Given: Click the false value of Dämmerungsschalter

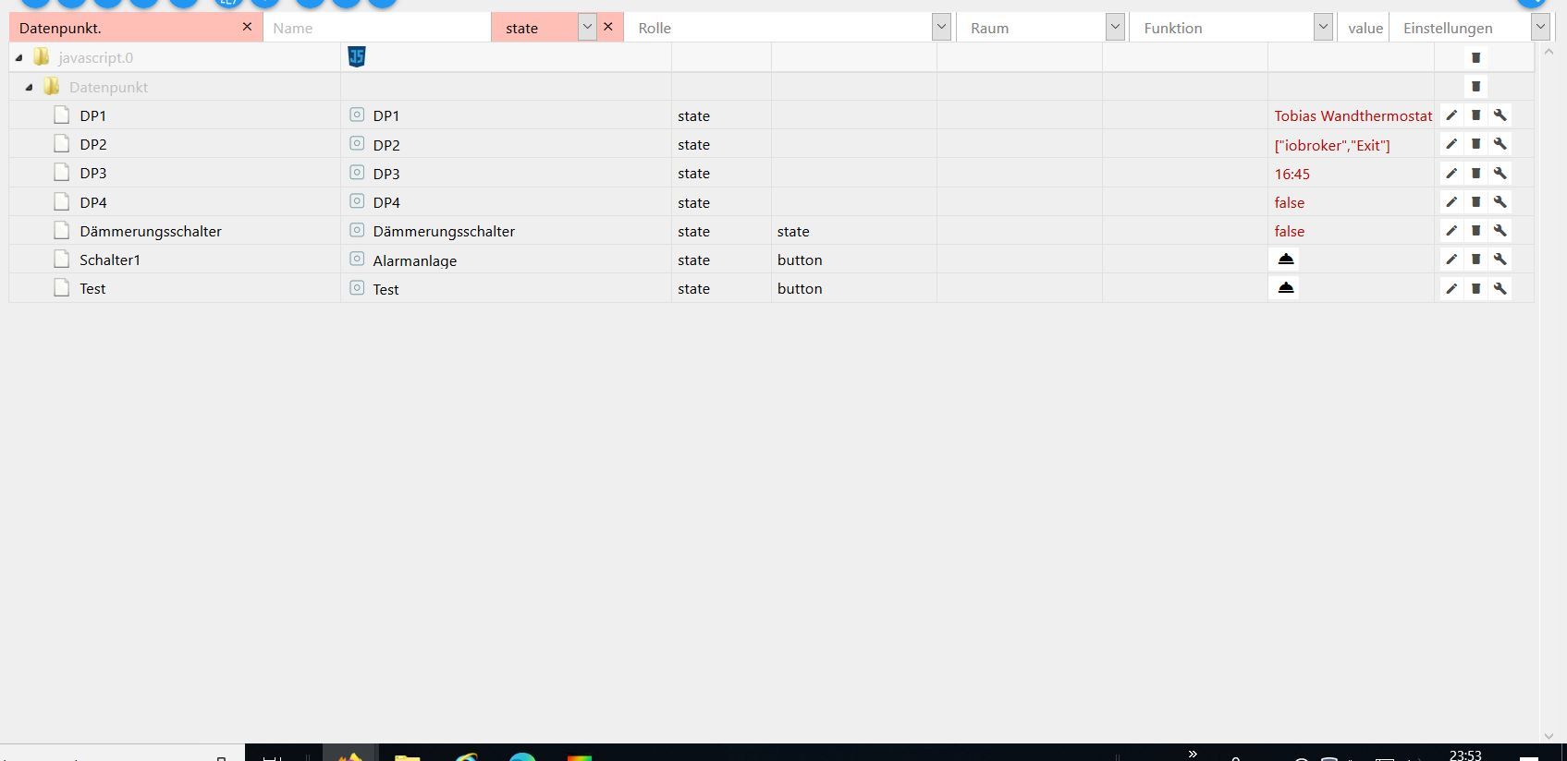Looking at the screenshot, I should tap(1289, 231).
